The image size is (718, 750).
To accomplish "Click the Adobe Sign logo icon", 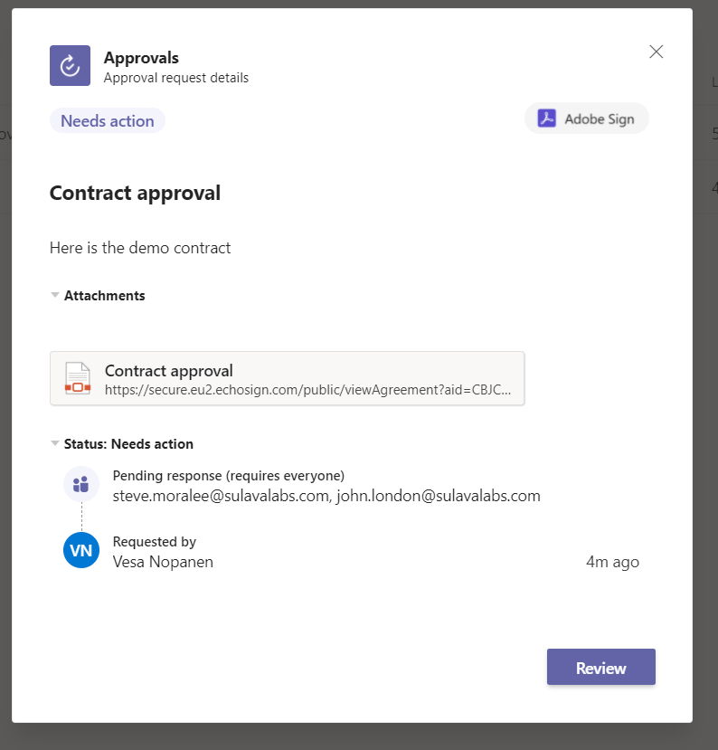I will pyautogui.click(x=546, y=119).
